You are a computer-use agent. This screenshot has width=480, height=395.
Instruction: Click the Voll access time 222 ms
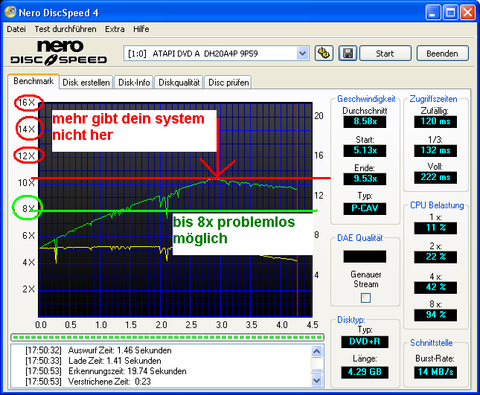[435, 177]
